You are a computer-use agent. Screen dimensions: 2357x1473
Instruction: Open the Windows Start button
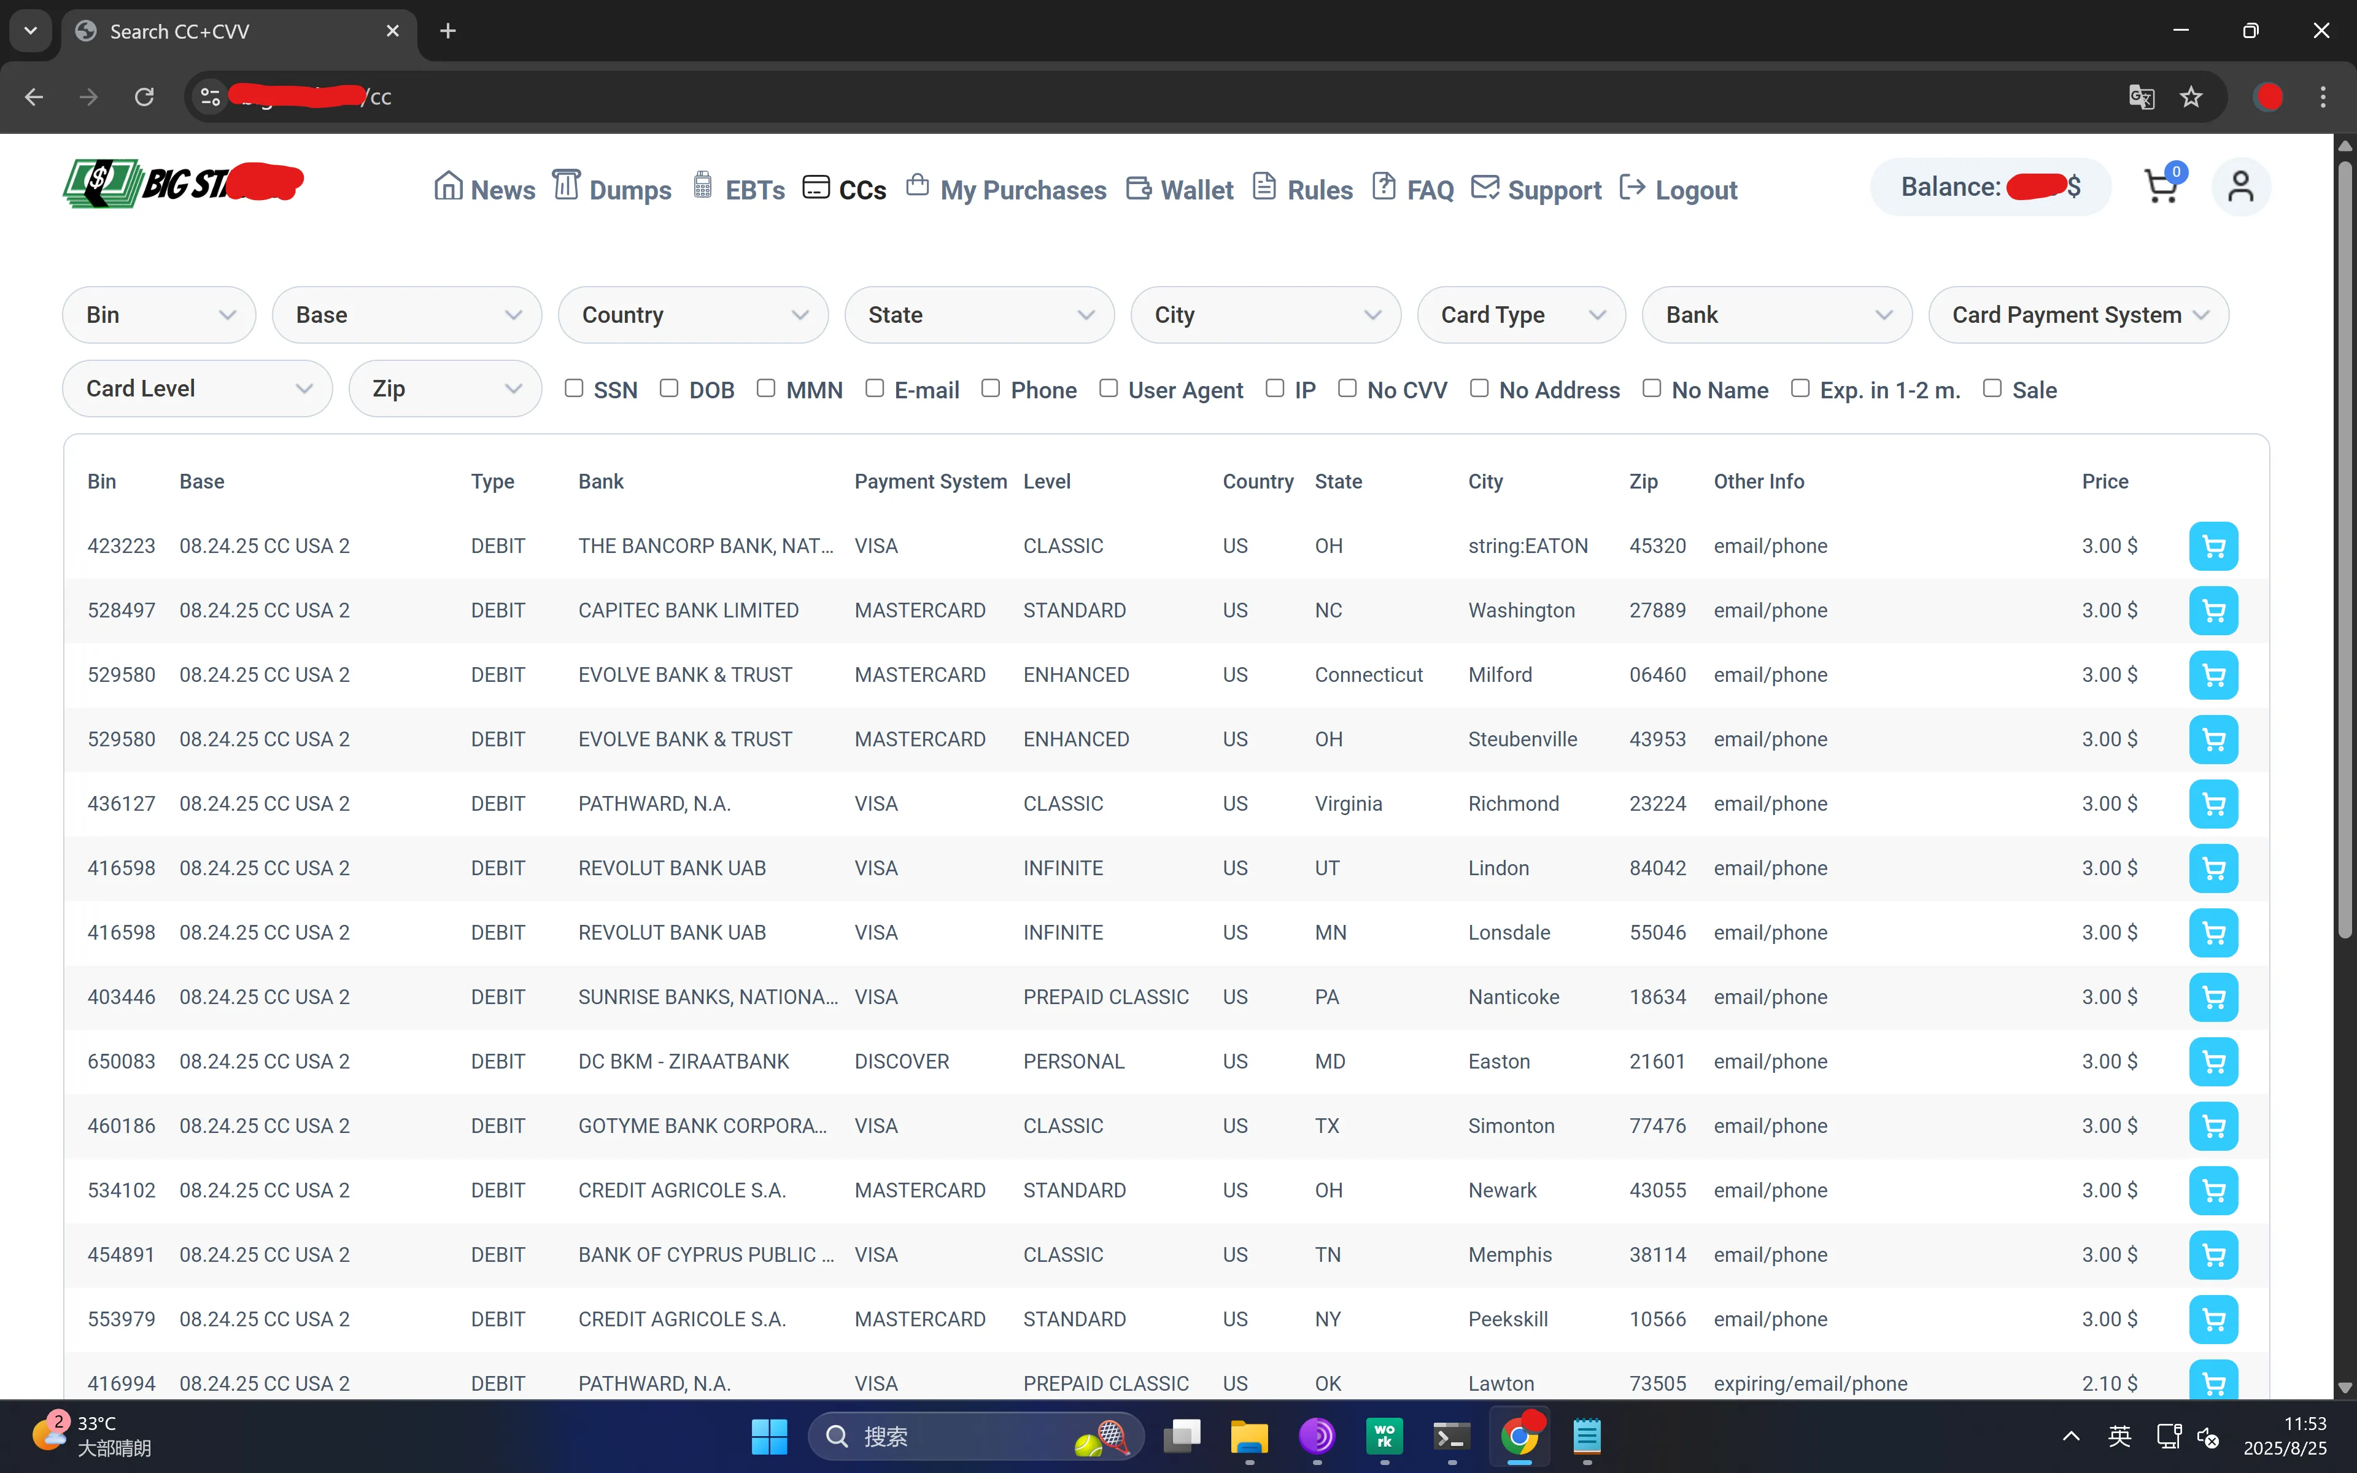(770, 1436)
